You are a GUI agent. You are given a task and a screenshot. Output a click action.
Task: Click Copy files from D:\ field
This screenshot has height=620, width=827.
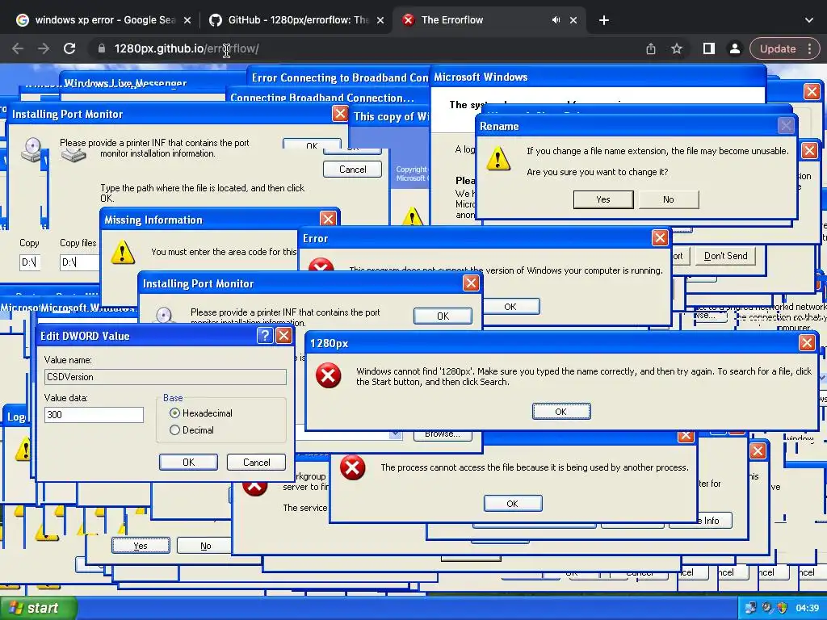(79, 262)
